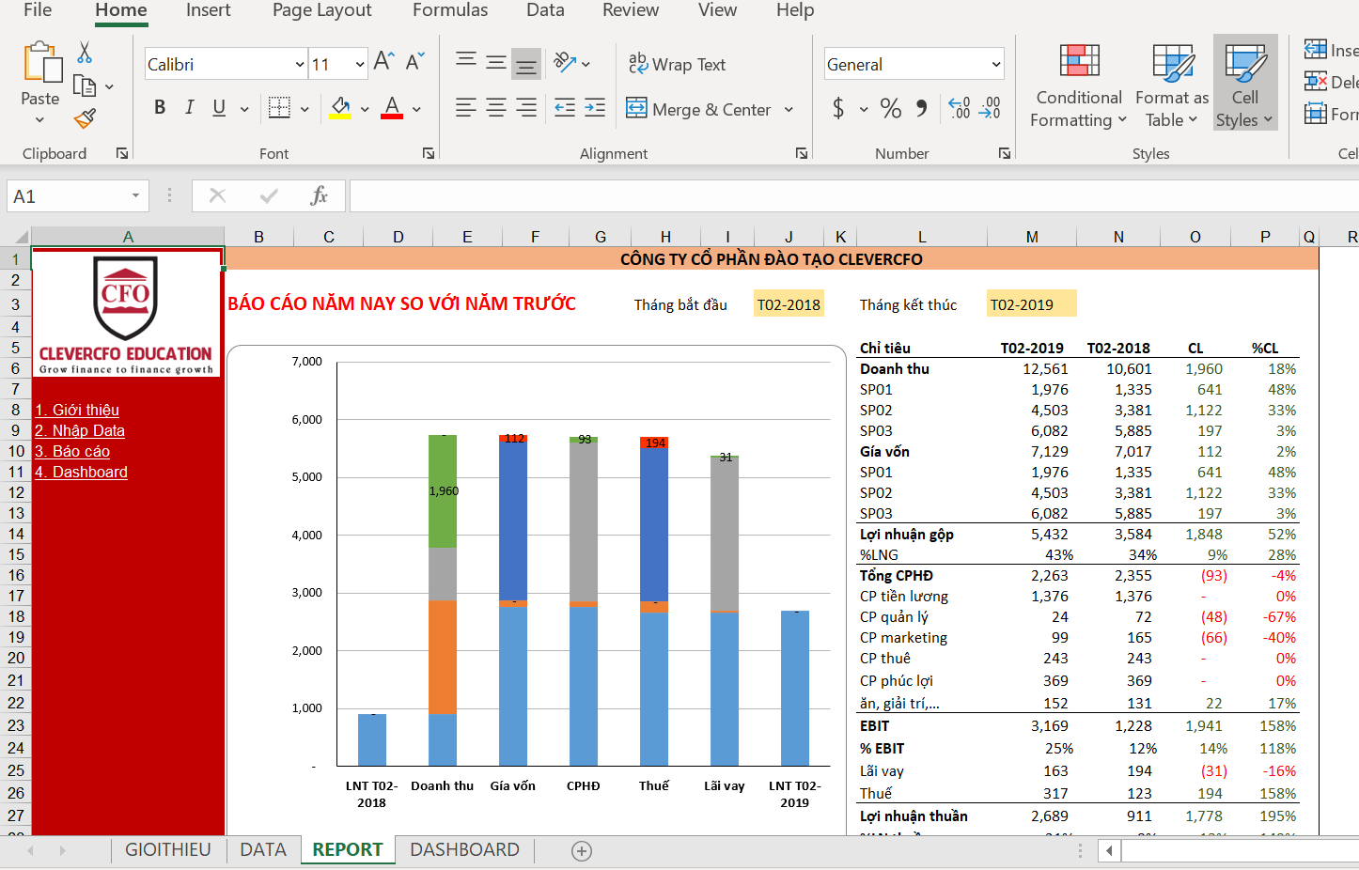Switch to the DASHBOARD sheet tab
The height and width of the screenshot is (870, 1359).
(464, 849)
